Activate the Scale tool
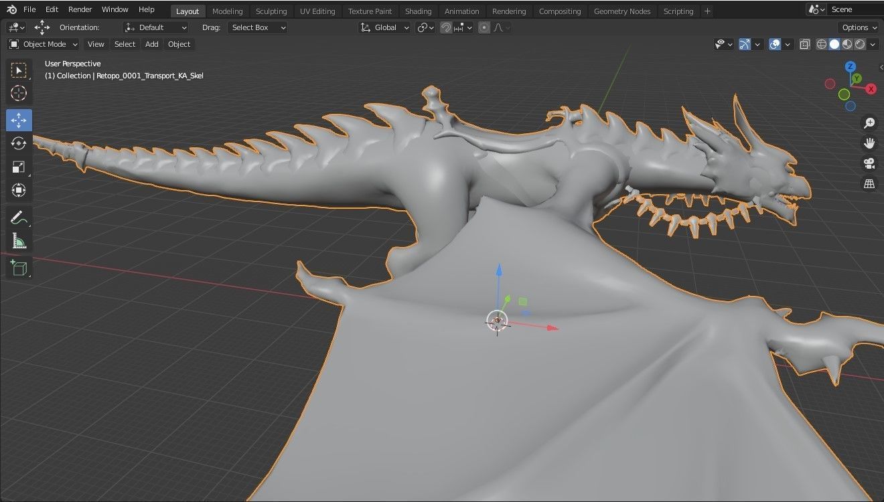Viewport: 884px width, 502px height. 19,167
